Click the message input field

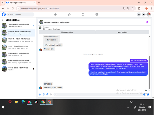pyautogui.click(x=99, y=94)
